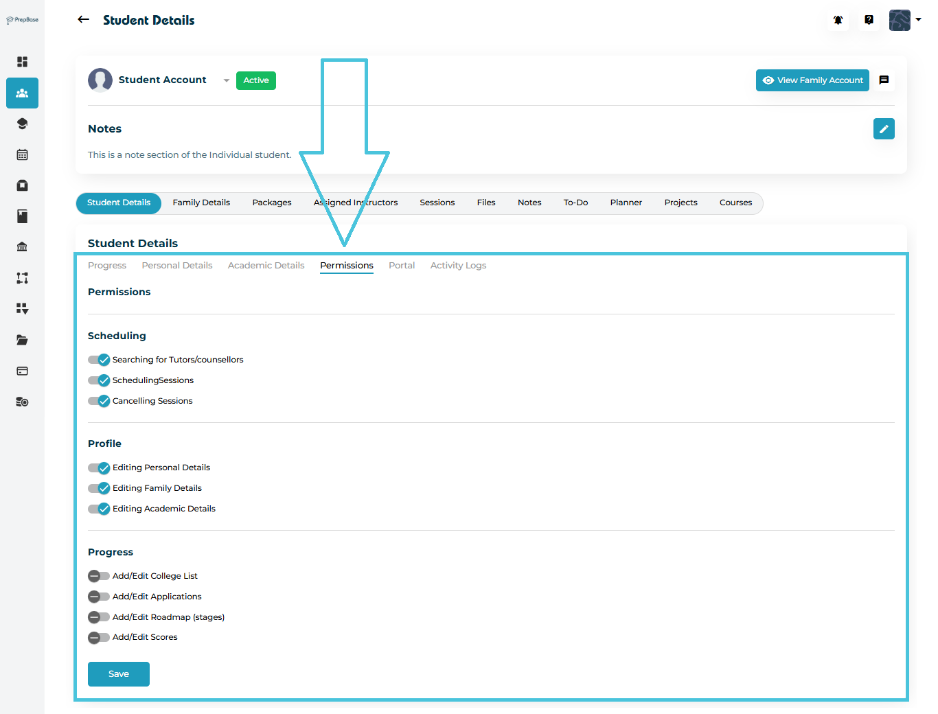The width and height of the screenshot is (938, 714).
Task: Open the folder icon in sidebar
Action: tap(22, 340)
